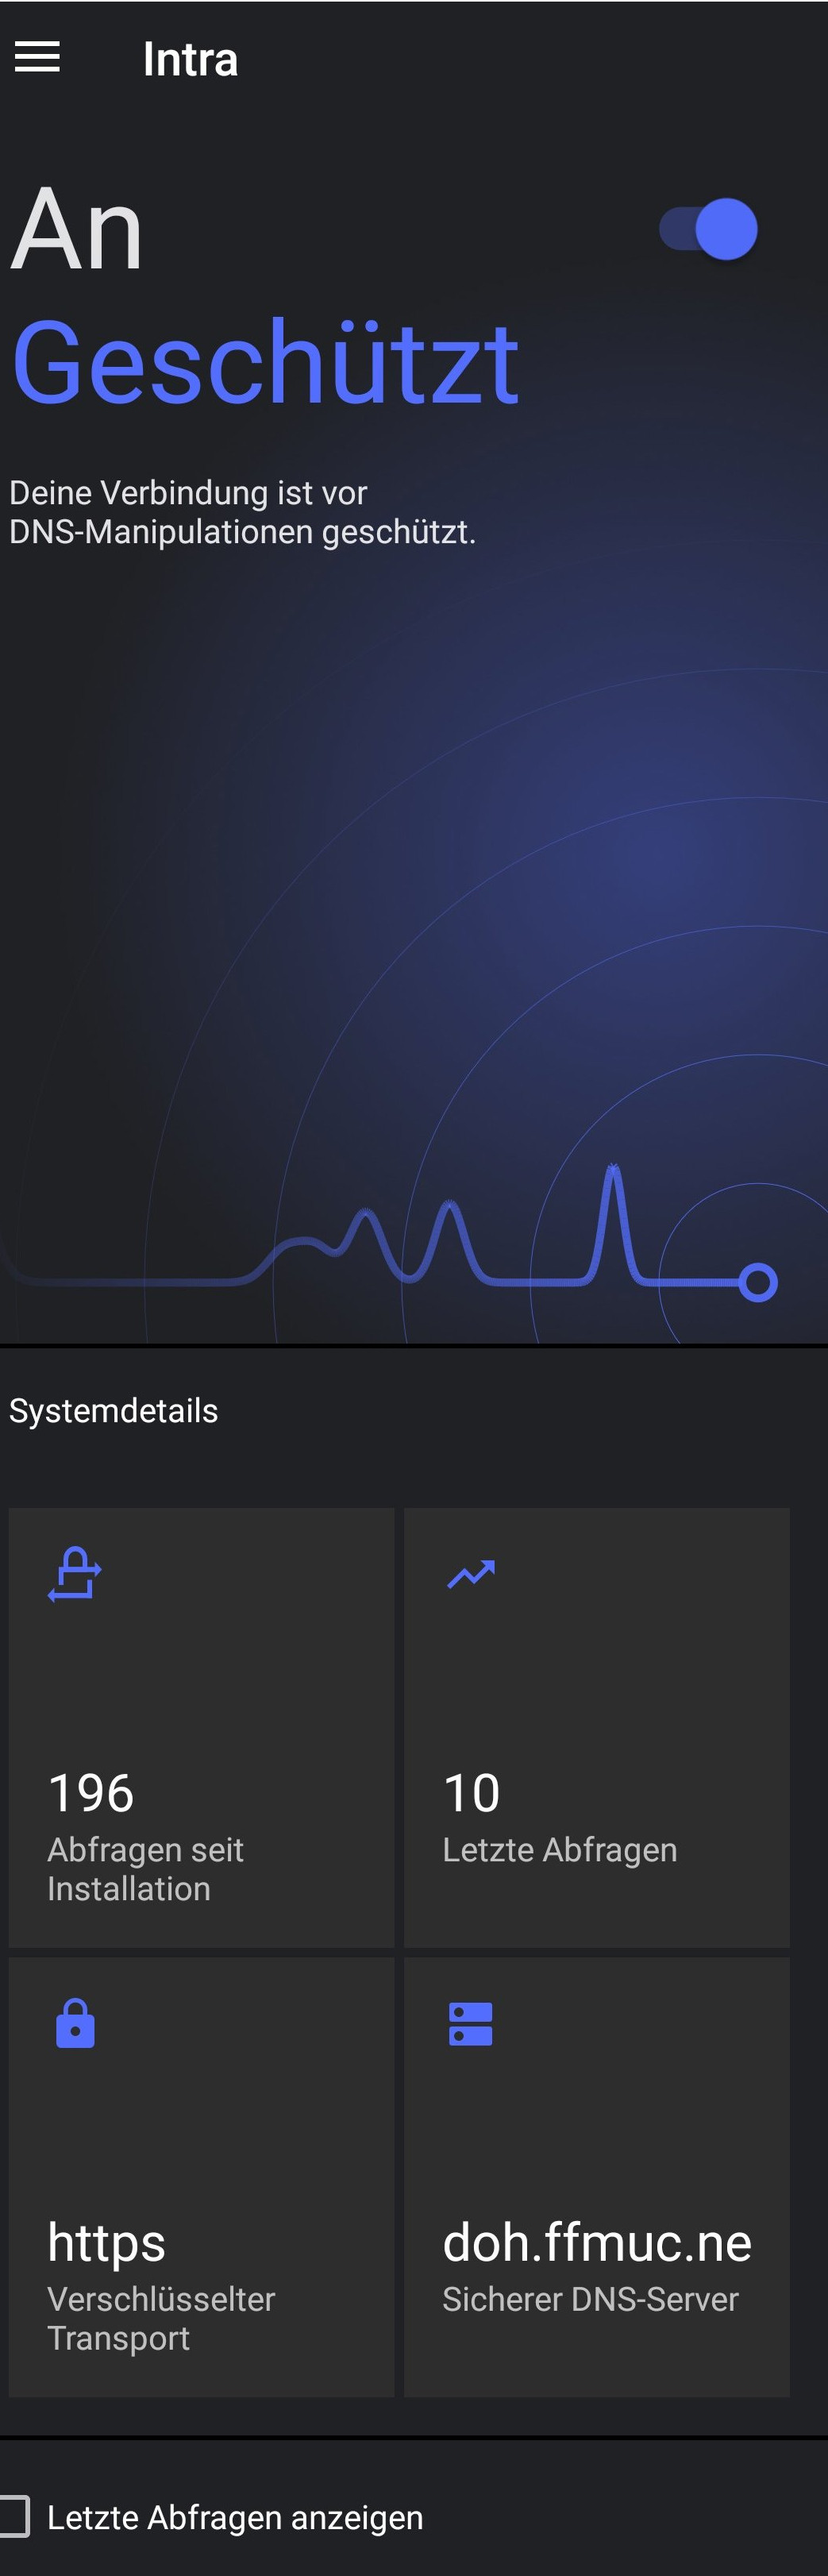Click the Systemdetails heading
This screenshot has width=828, height=2576.
point(113,1410)
